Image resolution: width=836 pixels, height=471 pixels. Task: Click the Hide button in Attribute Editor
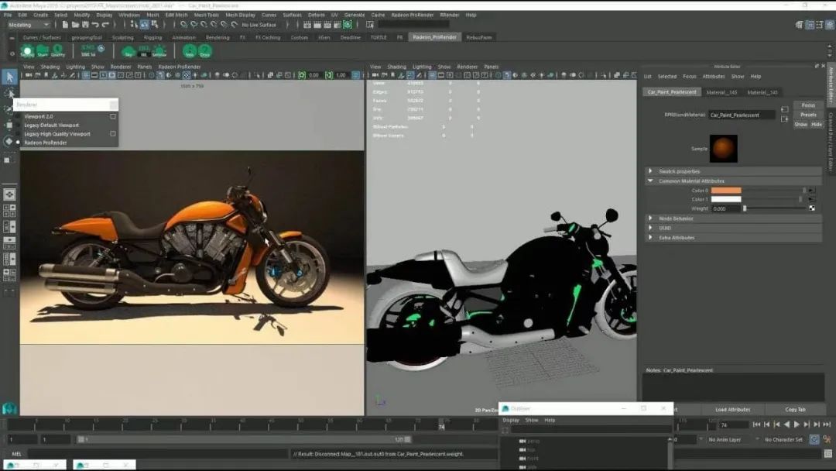tap(817, 124)
